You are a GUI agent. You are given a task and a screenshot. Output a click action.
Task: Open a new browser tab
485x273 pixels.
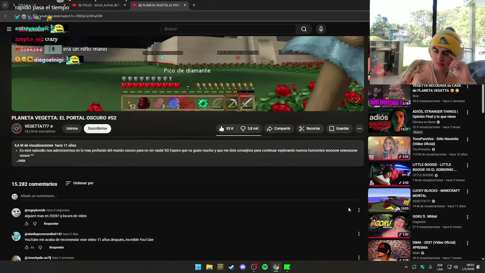(194, 5)
